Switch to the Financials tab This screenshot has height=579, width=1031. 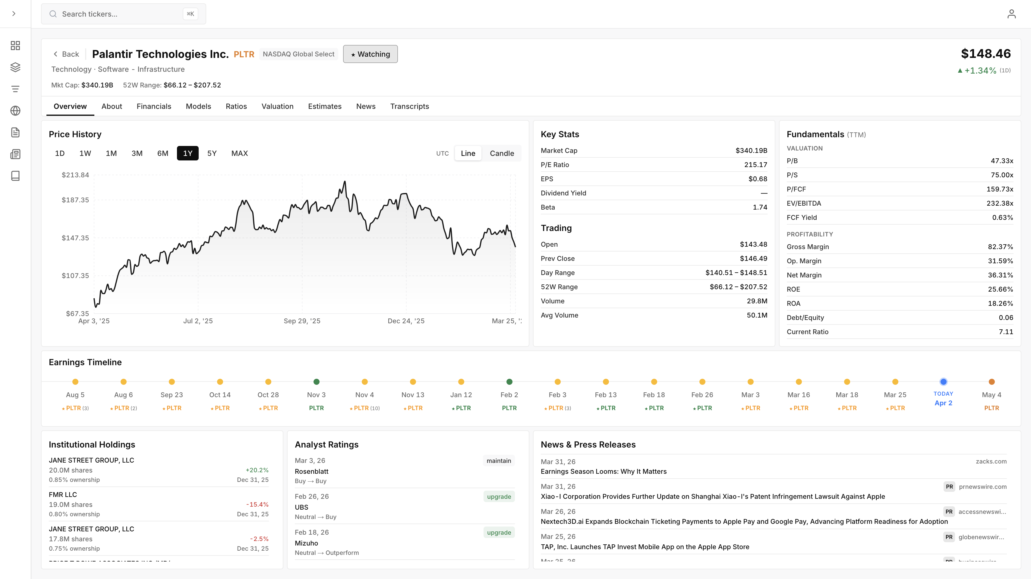[x=154, y=106]
